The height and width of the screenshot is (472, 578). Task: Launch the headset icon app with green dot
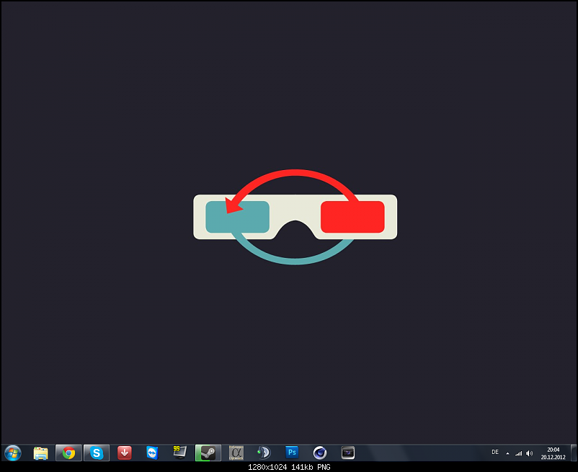pyautogui.click(x=264, y=453)
